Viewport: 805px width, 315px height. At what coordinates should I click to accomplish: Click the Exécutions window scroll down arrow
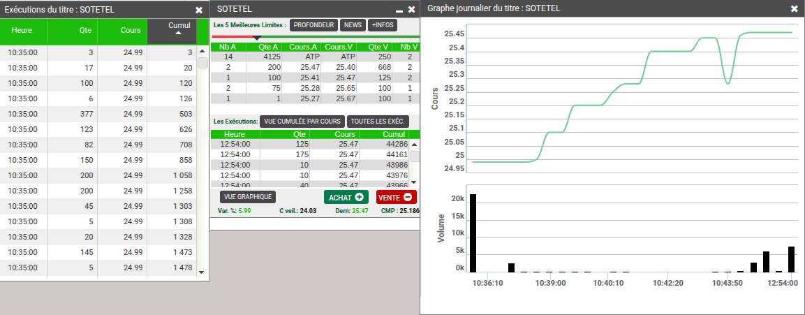201,272
